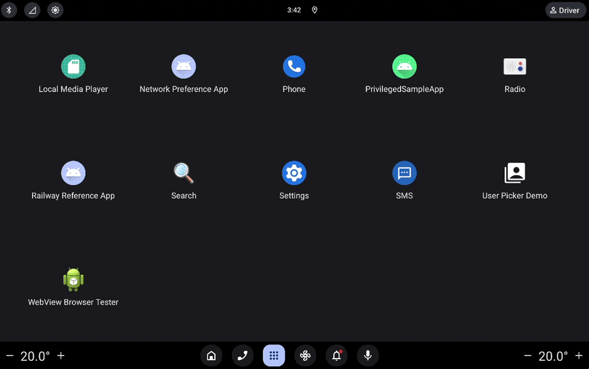Switch user via the Driver button
Image resolution: width=589 pixels, height=369 pixels.
(x=564, y=10)
